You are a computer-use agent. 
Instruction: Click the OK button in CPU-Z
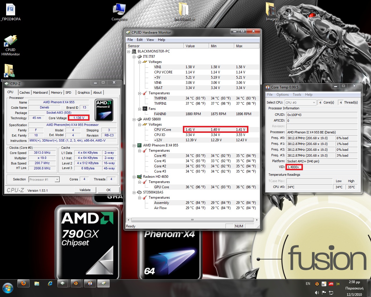click(109, 190)
